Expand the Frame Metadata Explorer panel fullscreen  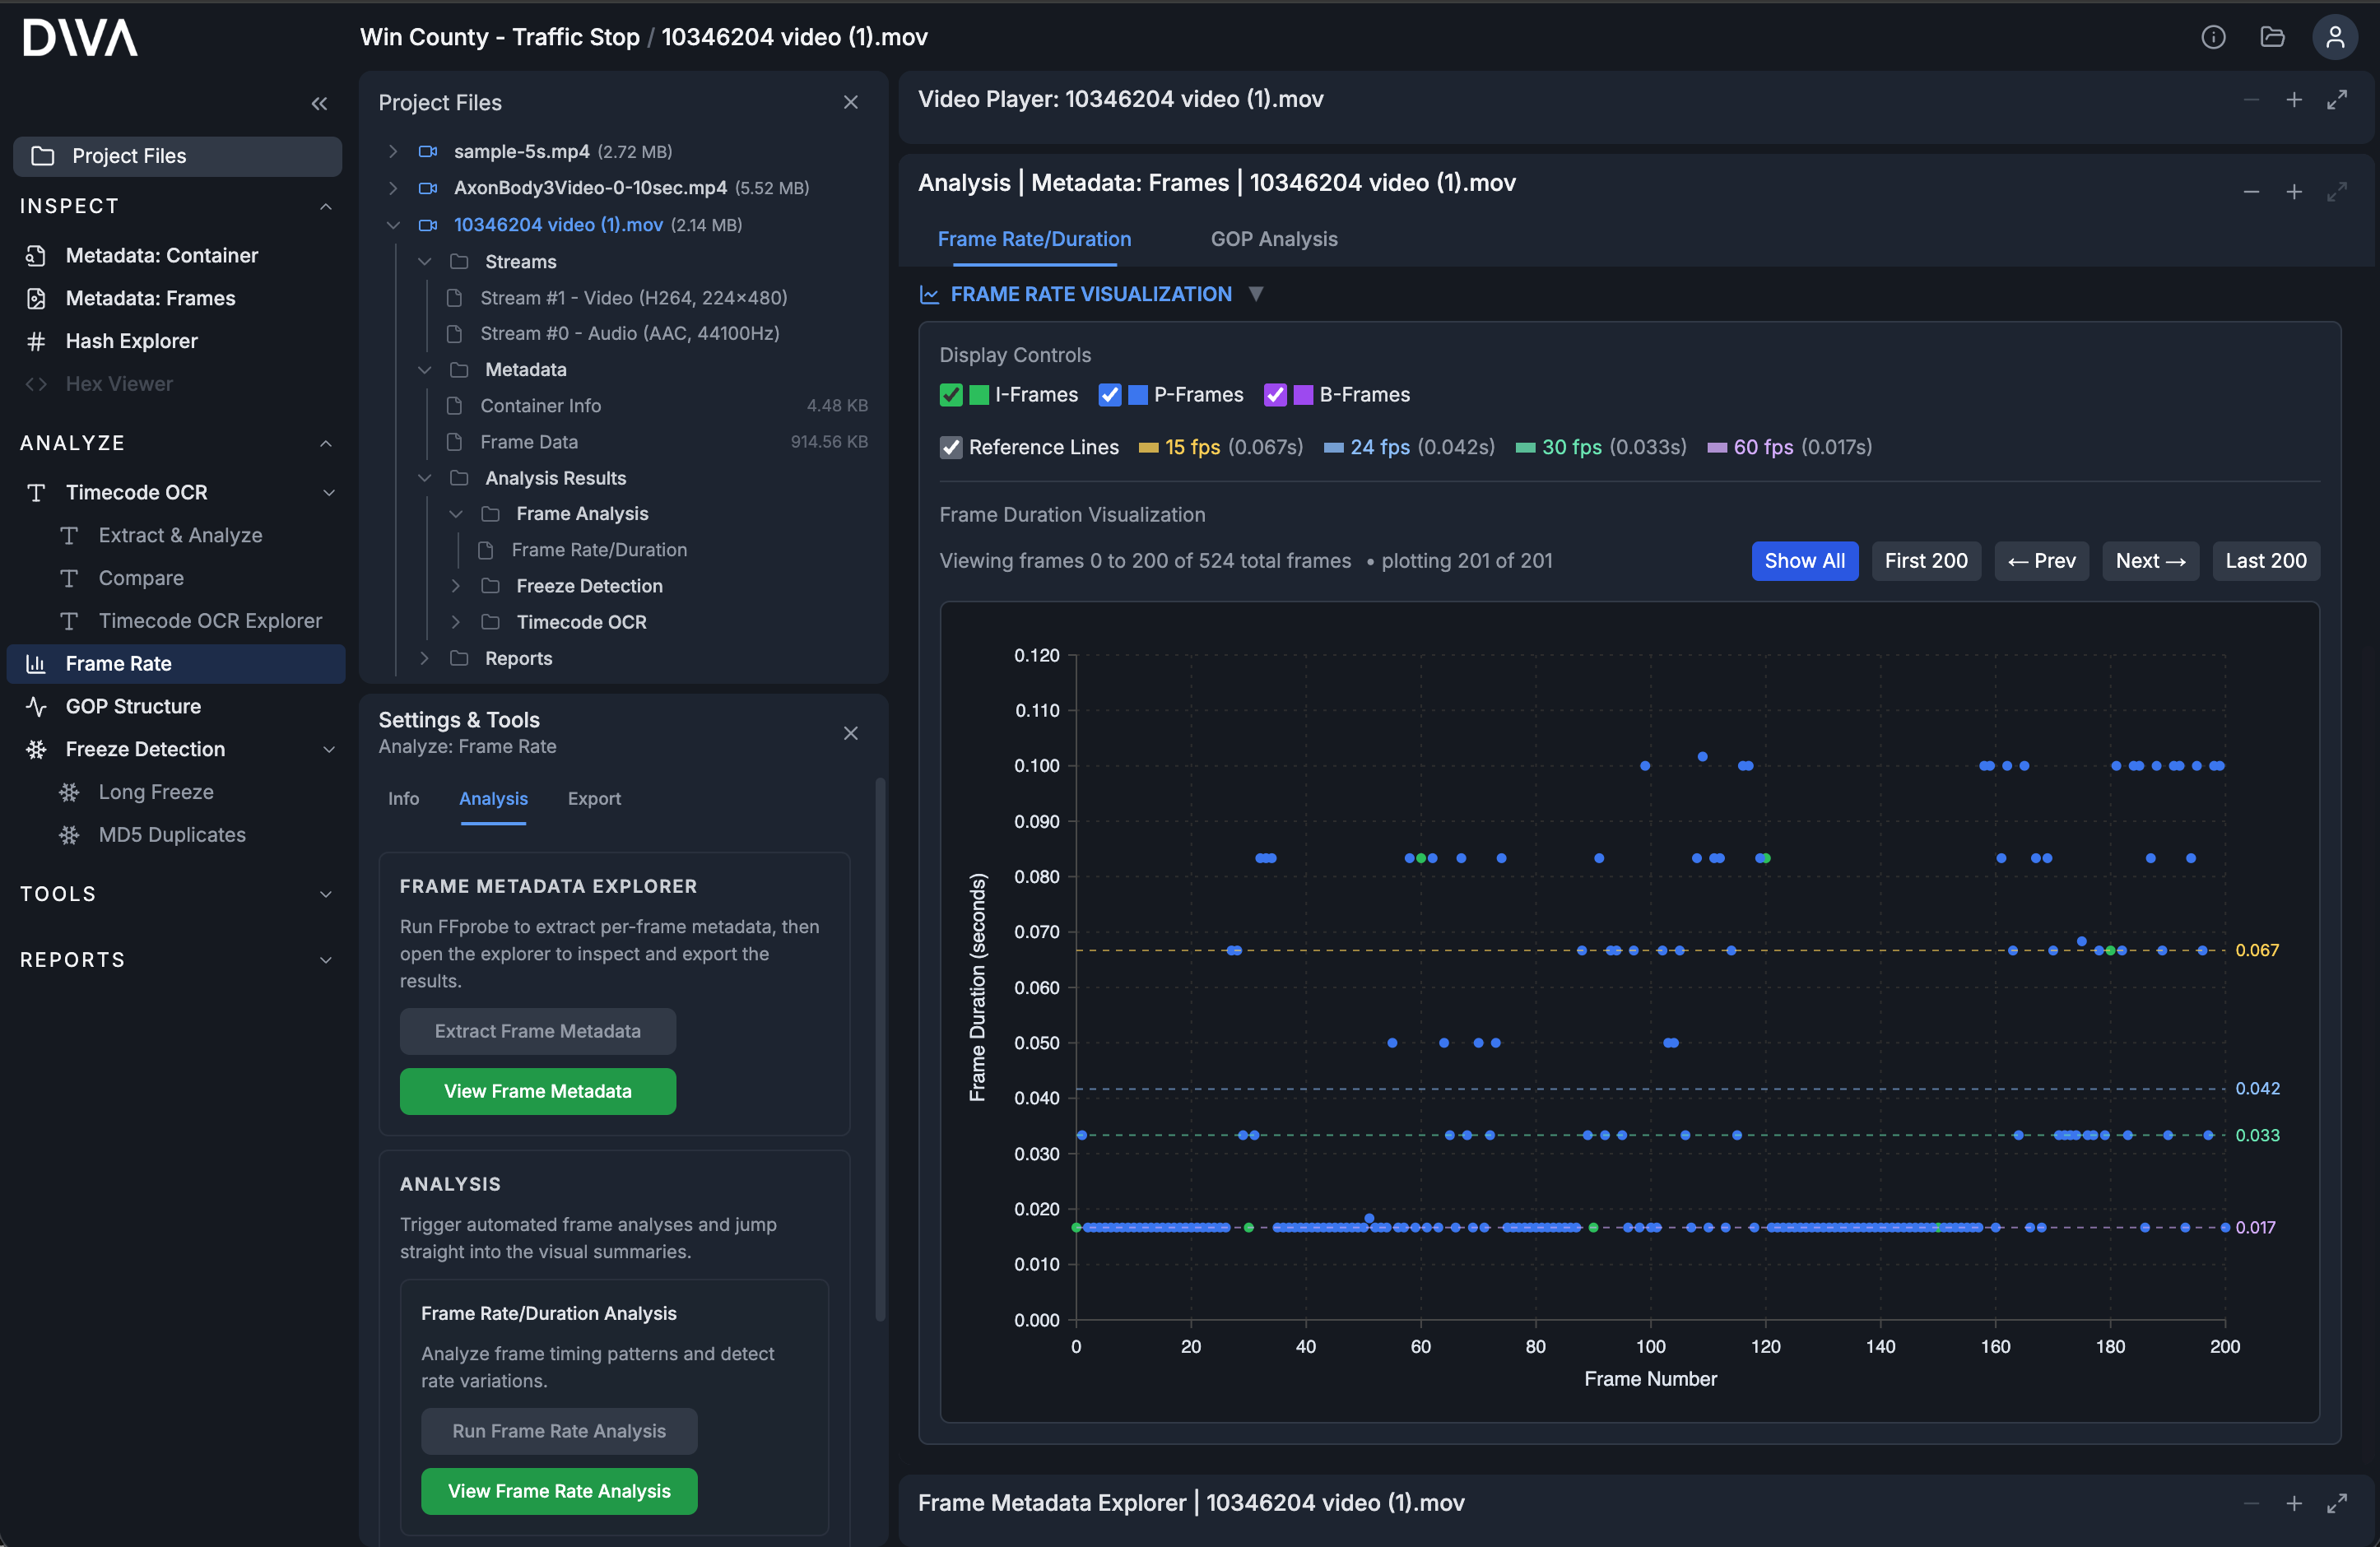click(x=2337, y=1503)
